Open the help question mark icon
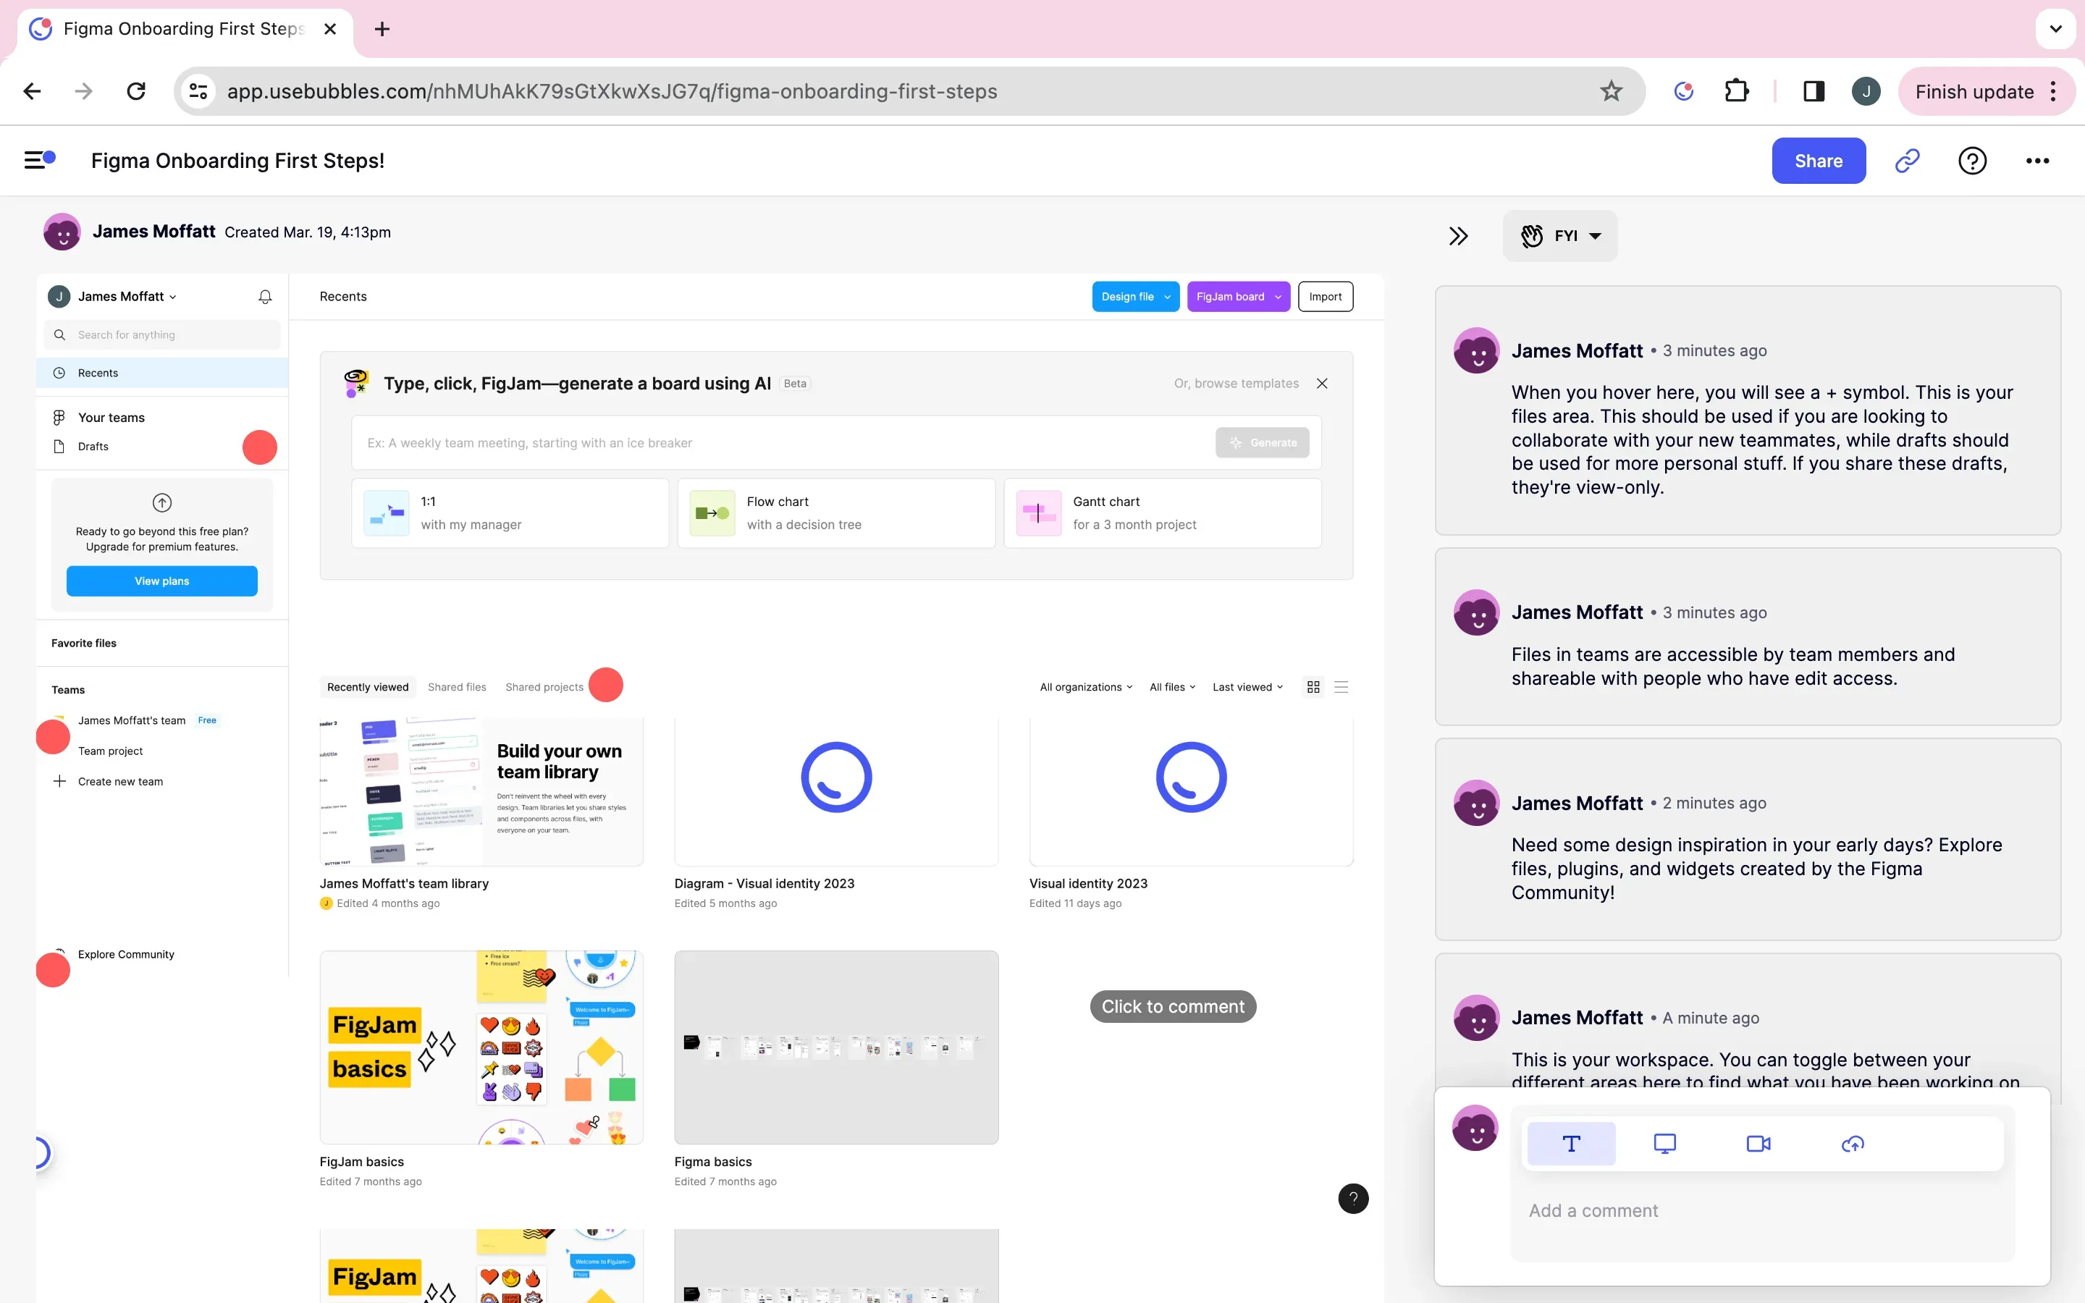This screenshot has width=2085, height=1303. 1971,161
